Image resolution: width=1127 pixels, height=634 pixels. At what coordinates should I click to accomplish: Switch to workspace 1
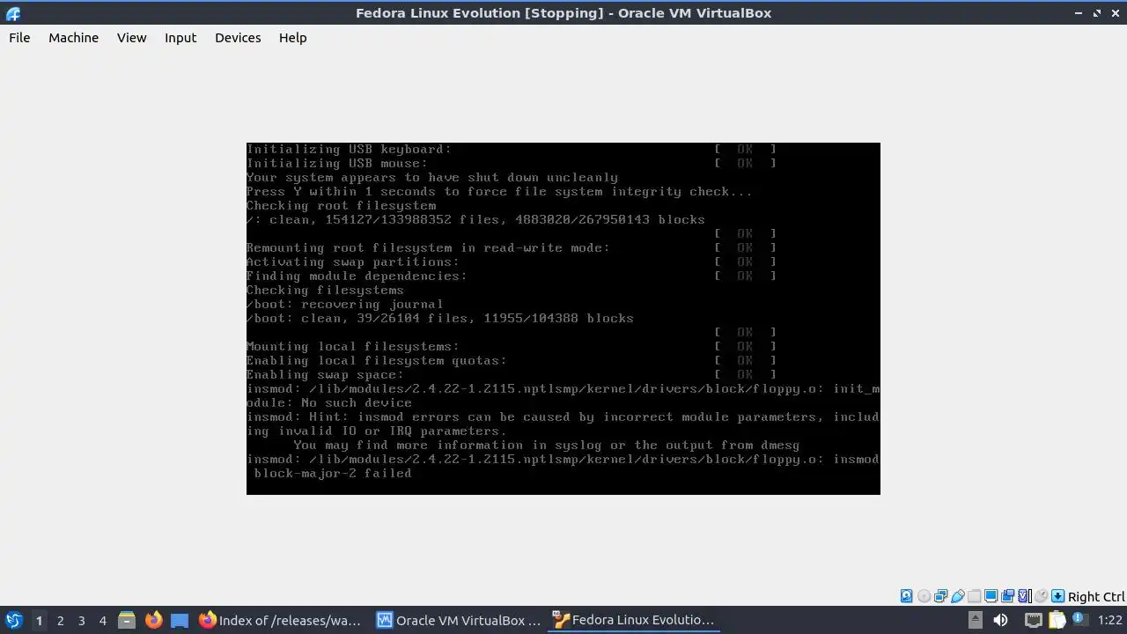[39, 620]
